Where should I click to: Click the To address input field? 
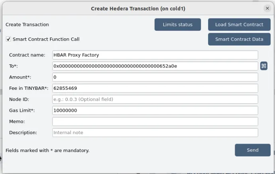155,66
